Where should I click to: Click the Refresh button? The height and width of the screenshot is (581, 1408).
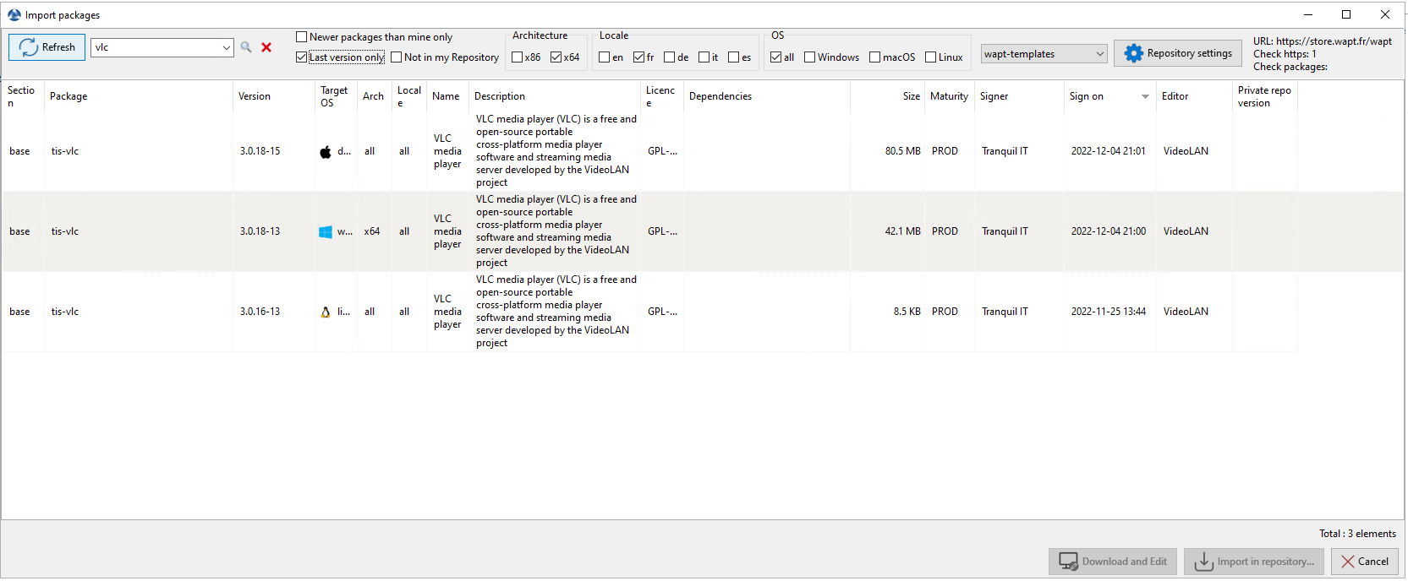pyautogui.click(x=47, y=47)
